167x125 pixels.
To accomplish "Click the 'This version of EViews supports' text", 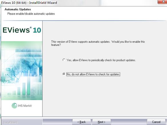I will coord(98,43).
